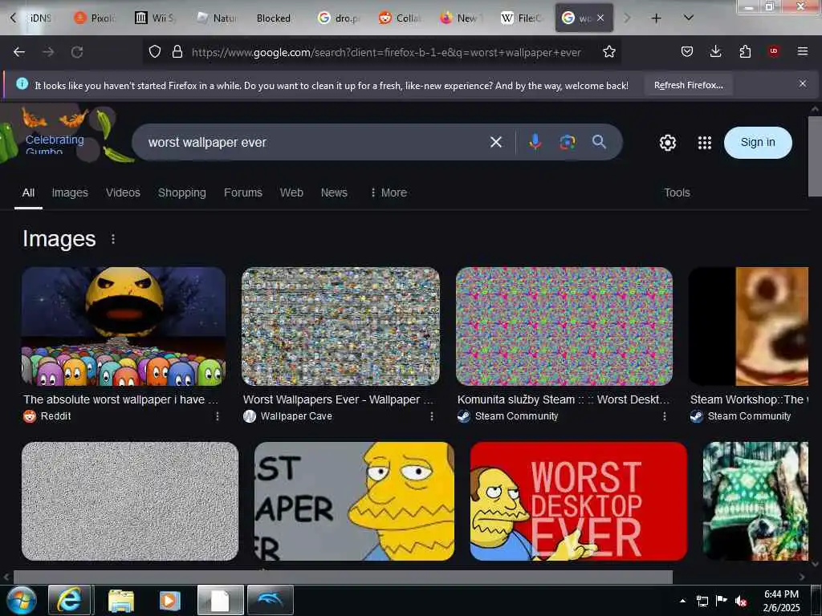Select the All search tab
This screenshot has width=822, height=616.
click(28, 192)
